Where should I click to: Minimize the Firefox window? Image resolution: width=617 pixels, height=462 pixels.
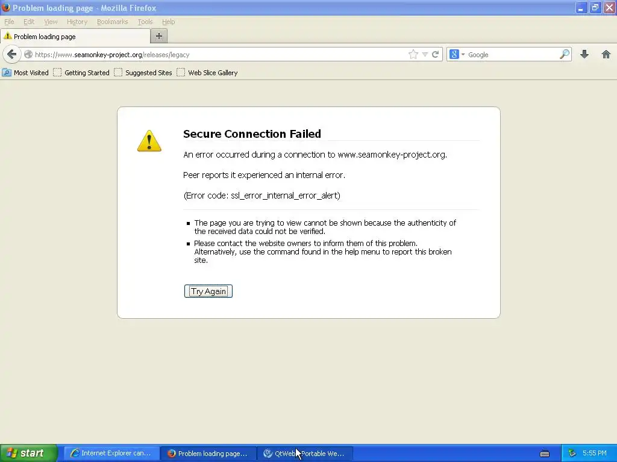pos(580,8)
